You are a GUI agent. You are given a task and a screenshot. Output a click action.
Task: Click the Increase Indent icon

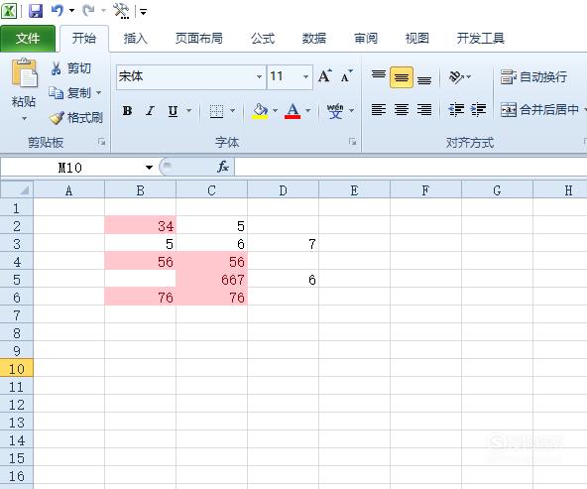point(479,110)
